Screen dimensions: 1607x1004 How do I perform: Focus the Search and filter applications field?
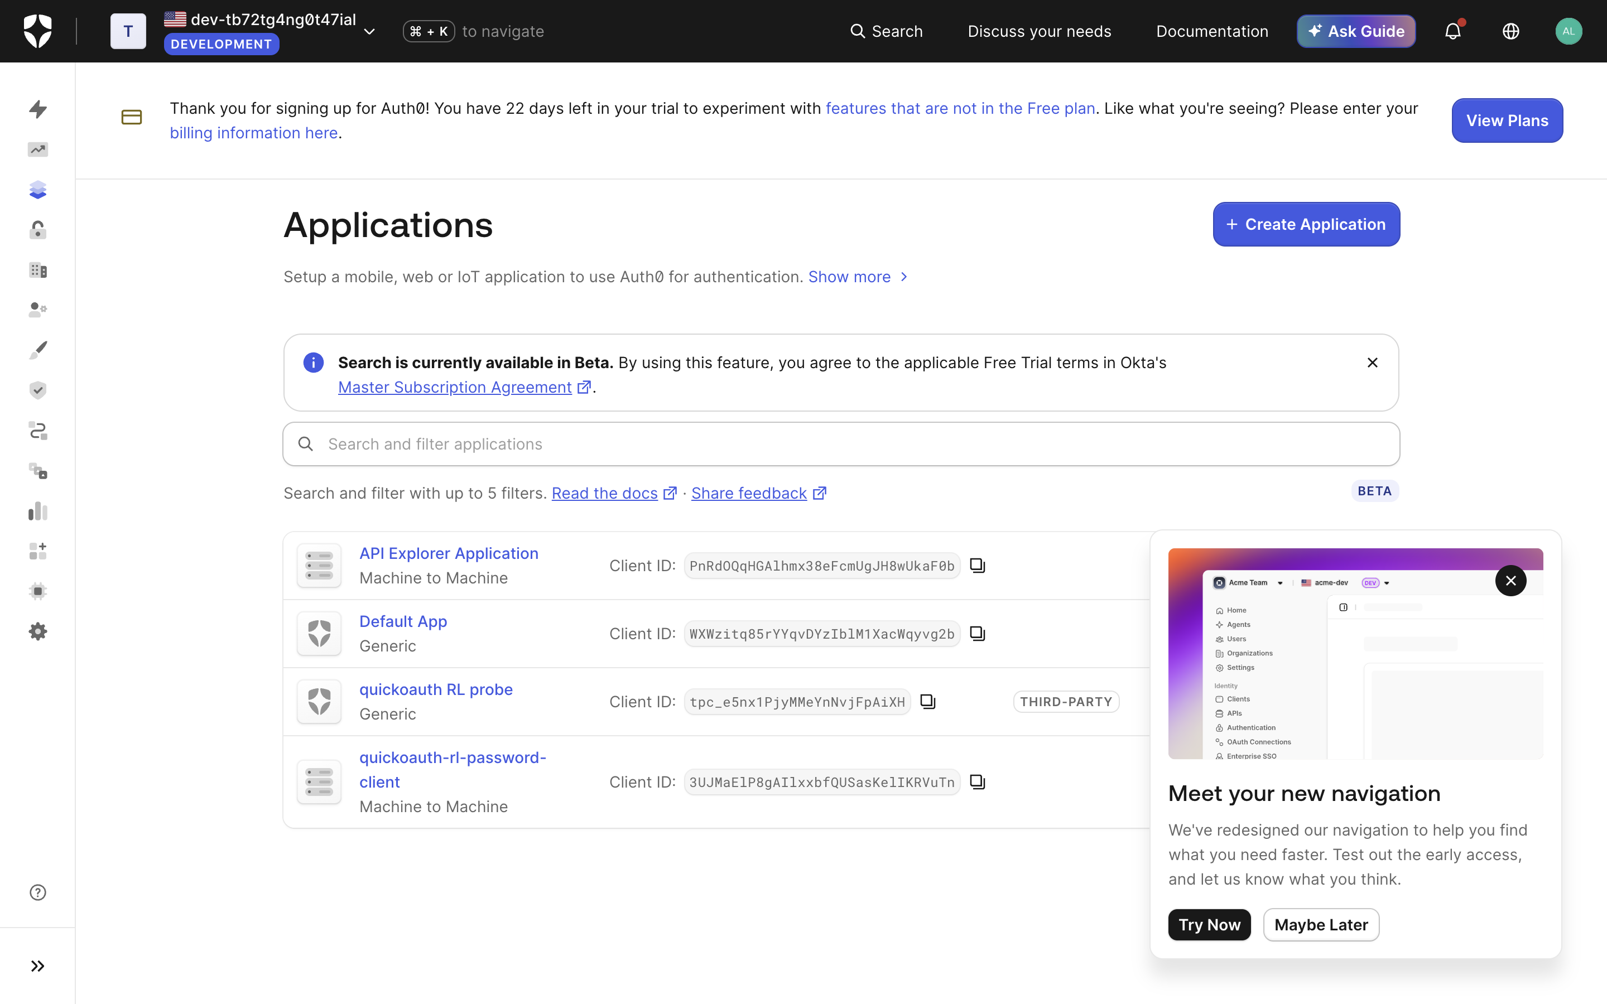pyautogui.click(x=841, y=444)
